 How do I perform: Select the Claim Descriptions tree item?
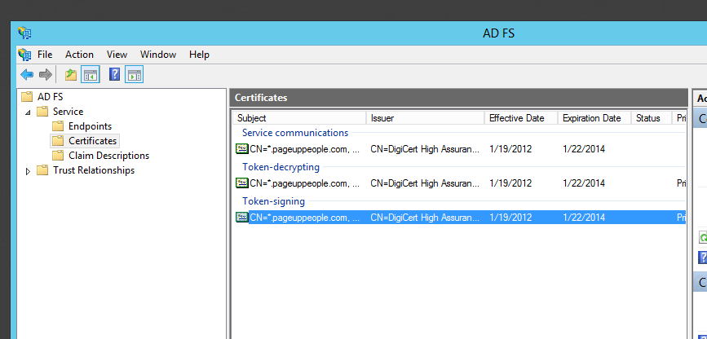108,156
